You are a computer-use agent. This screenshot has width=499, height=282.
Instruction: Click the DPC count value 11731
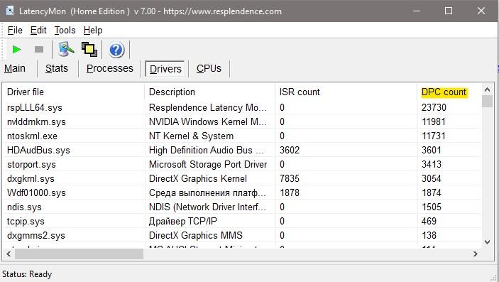tap(434, 136)
